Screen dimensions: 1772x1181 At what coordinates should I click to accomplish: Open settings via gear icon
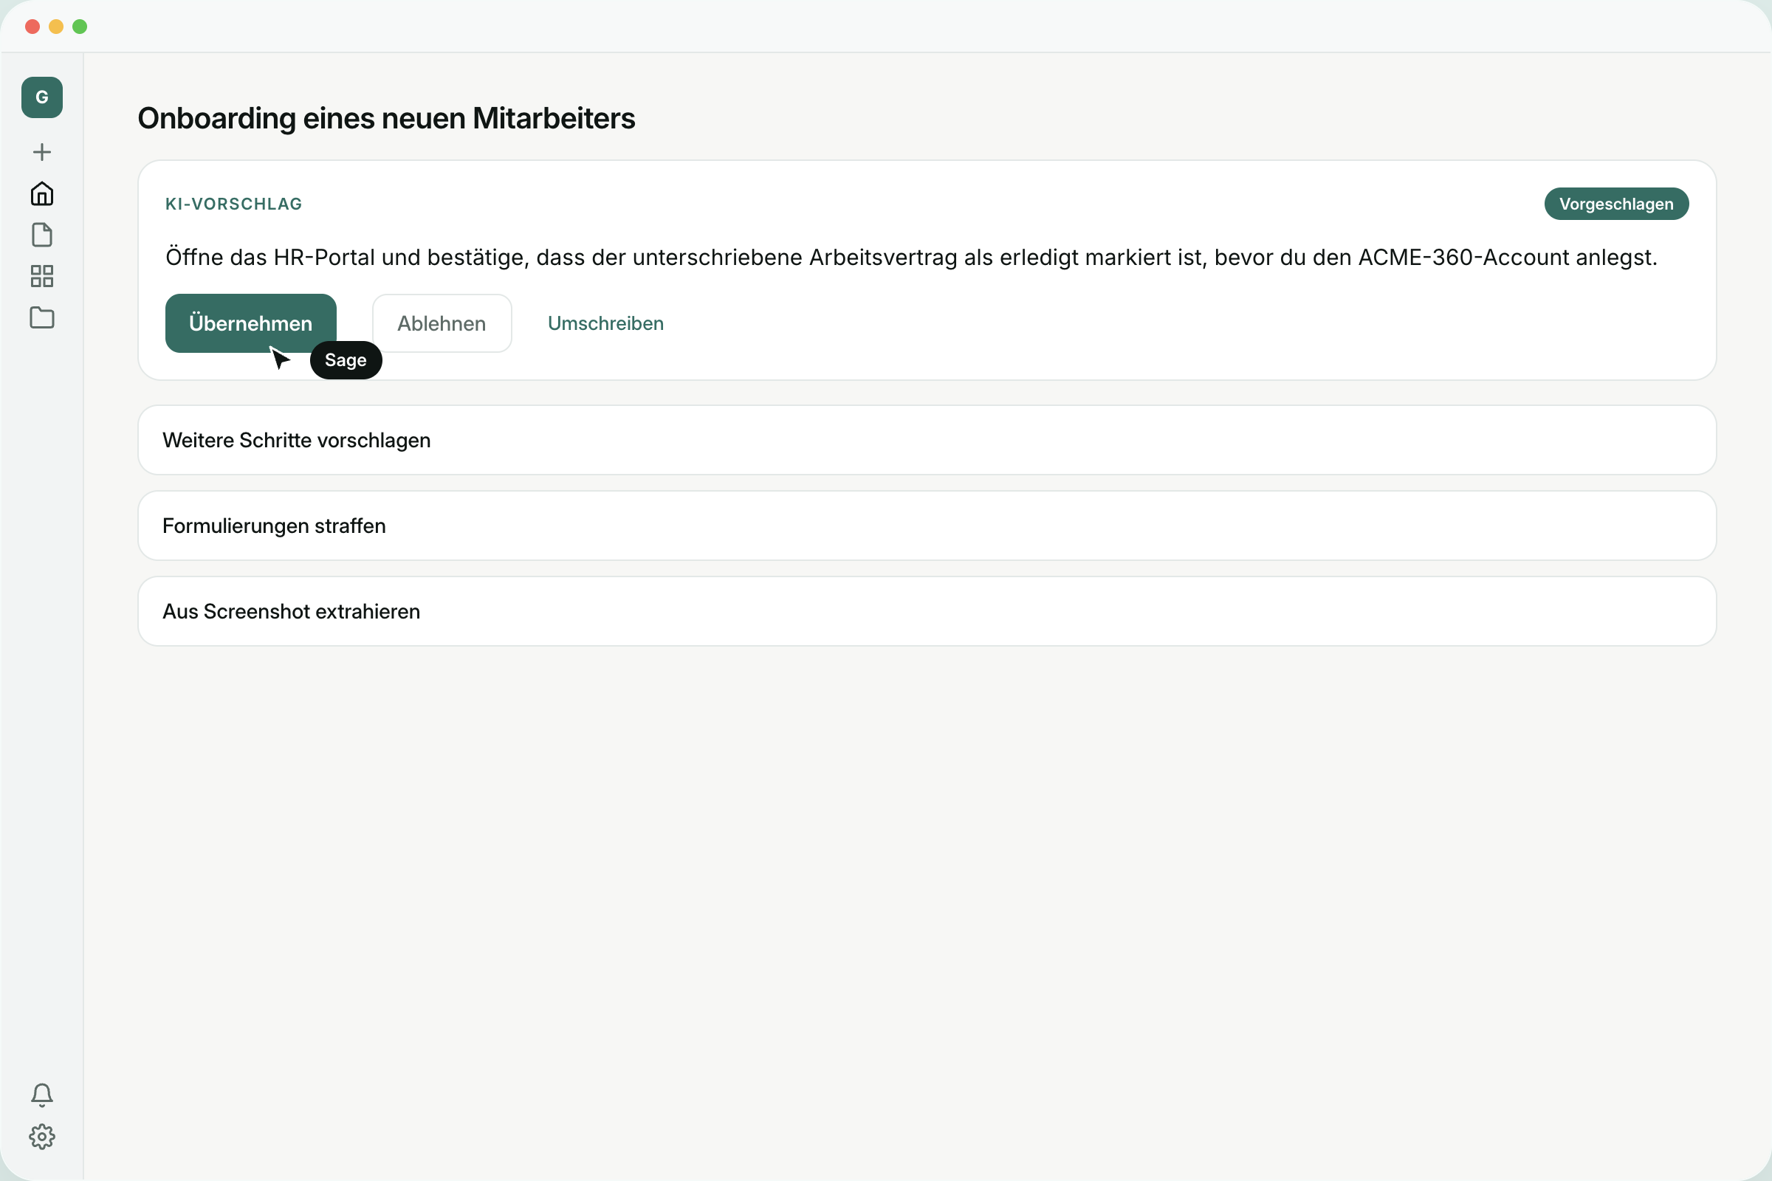pyautogui.click(x=42, y=1137)
